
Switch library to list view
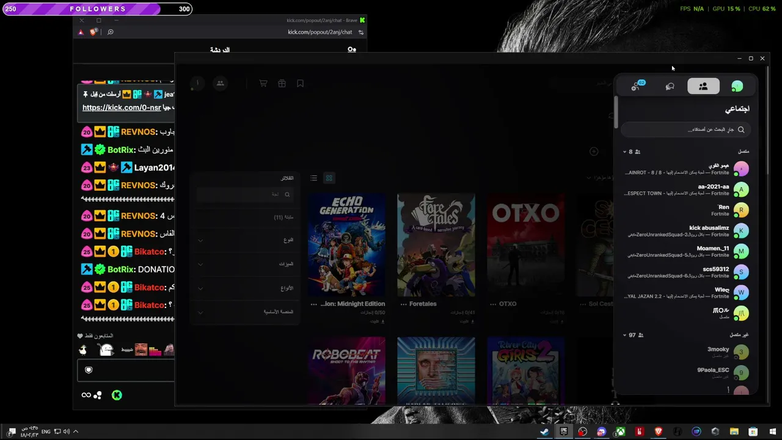click(313, 178)
